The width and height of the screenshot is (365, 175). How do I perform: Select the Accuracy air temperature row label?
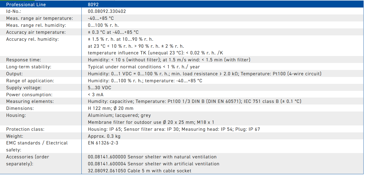click(36, 32)
